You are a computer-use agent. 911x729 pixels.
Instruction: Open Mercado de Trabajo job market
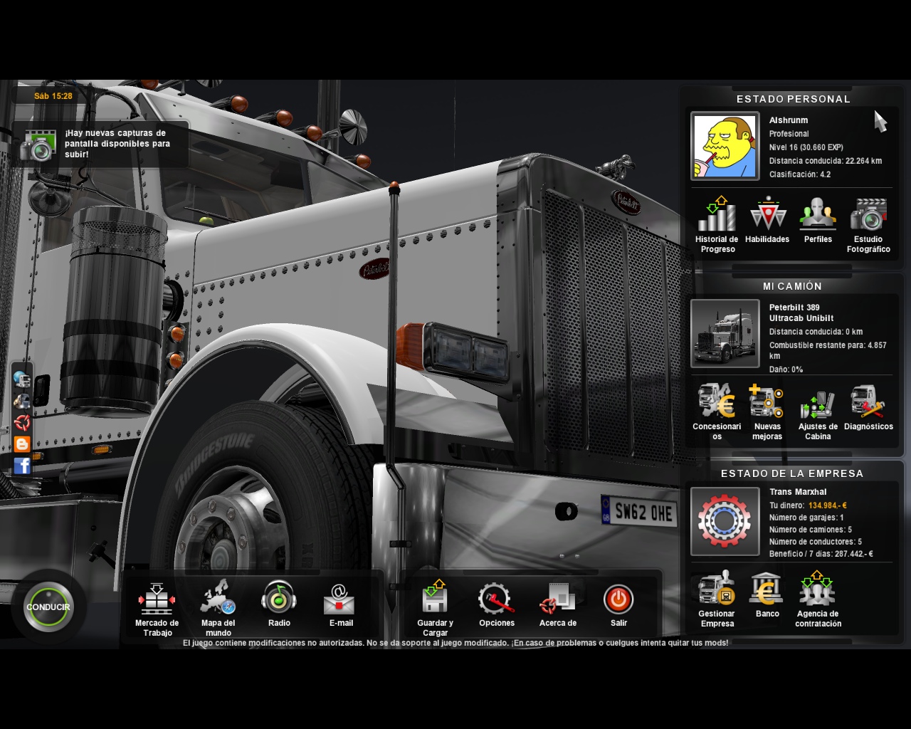(157, 600)
